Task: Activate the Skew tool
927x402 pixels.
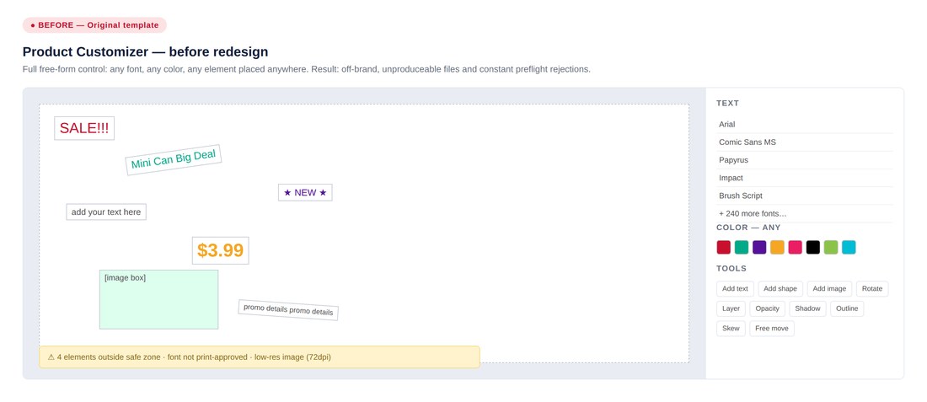Action: coord(731,328)
